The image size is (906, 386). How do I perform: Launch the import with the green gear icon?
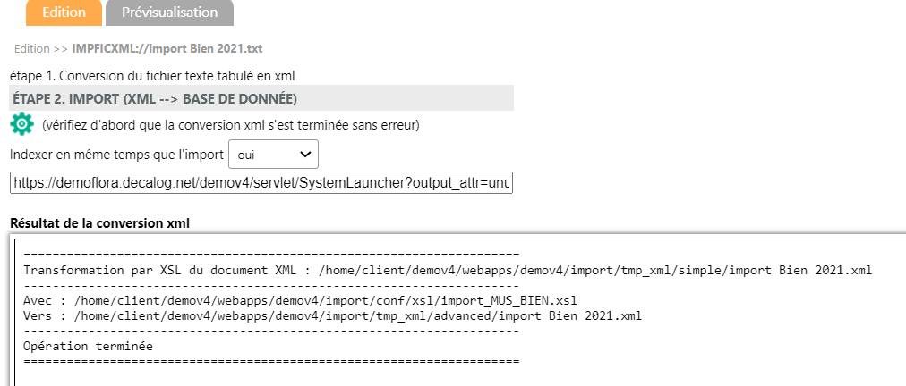point(22,124)
